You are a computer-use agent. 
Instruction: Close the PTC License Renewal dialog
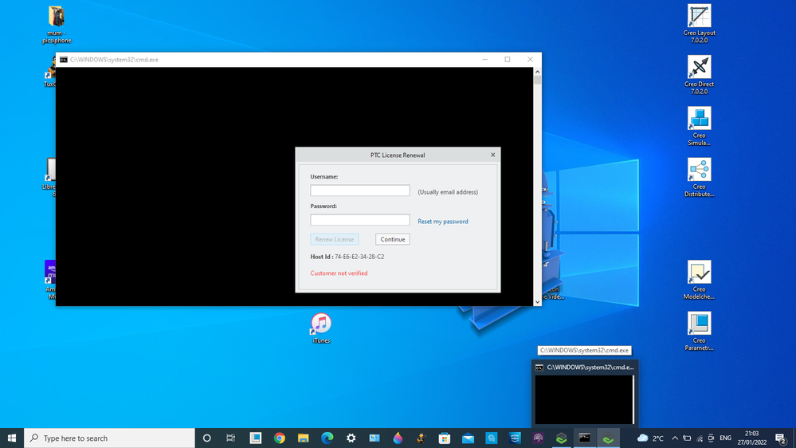pos(492,155)
